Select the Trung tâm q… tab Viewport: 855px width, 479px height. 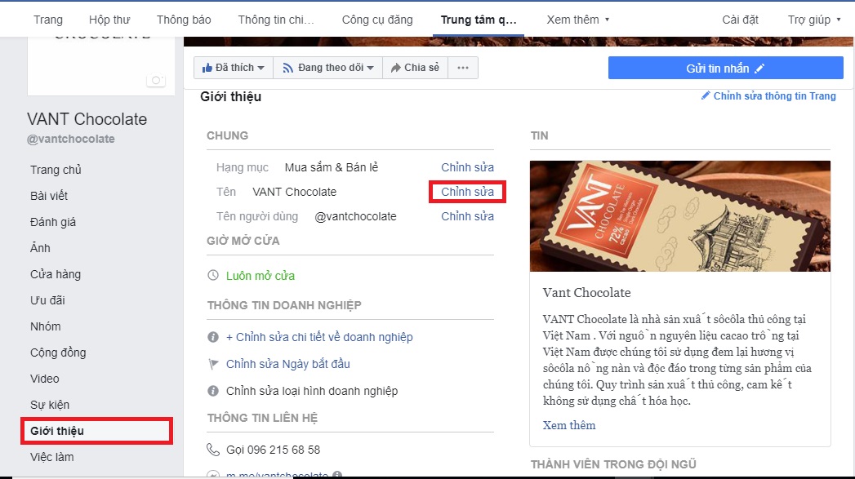pos(479,20)
